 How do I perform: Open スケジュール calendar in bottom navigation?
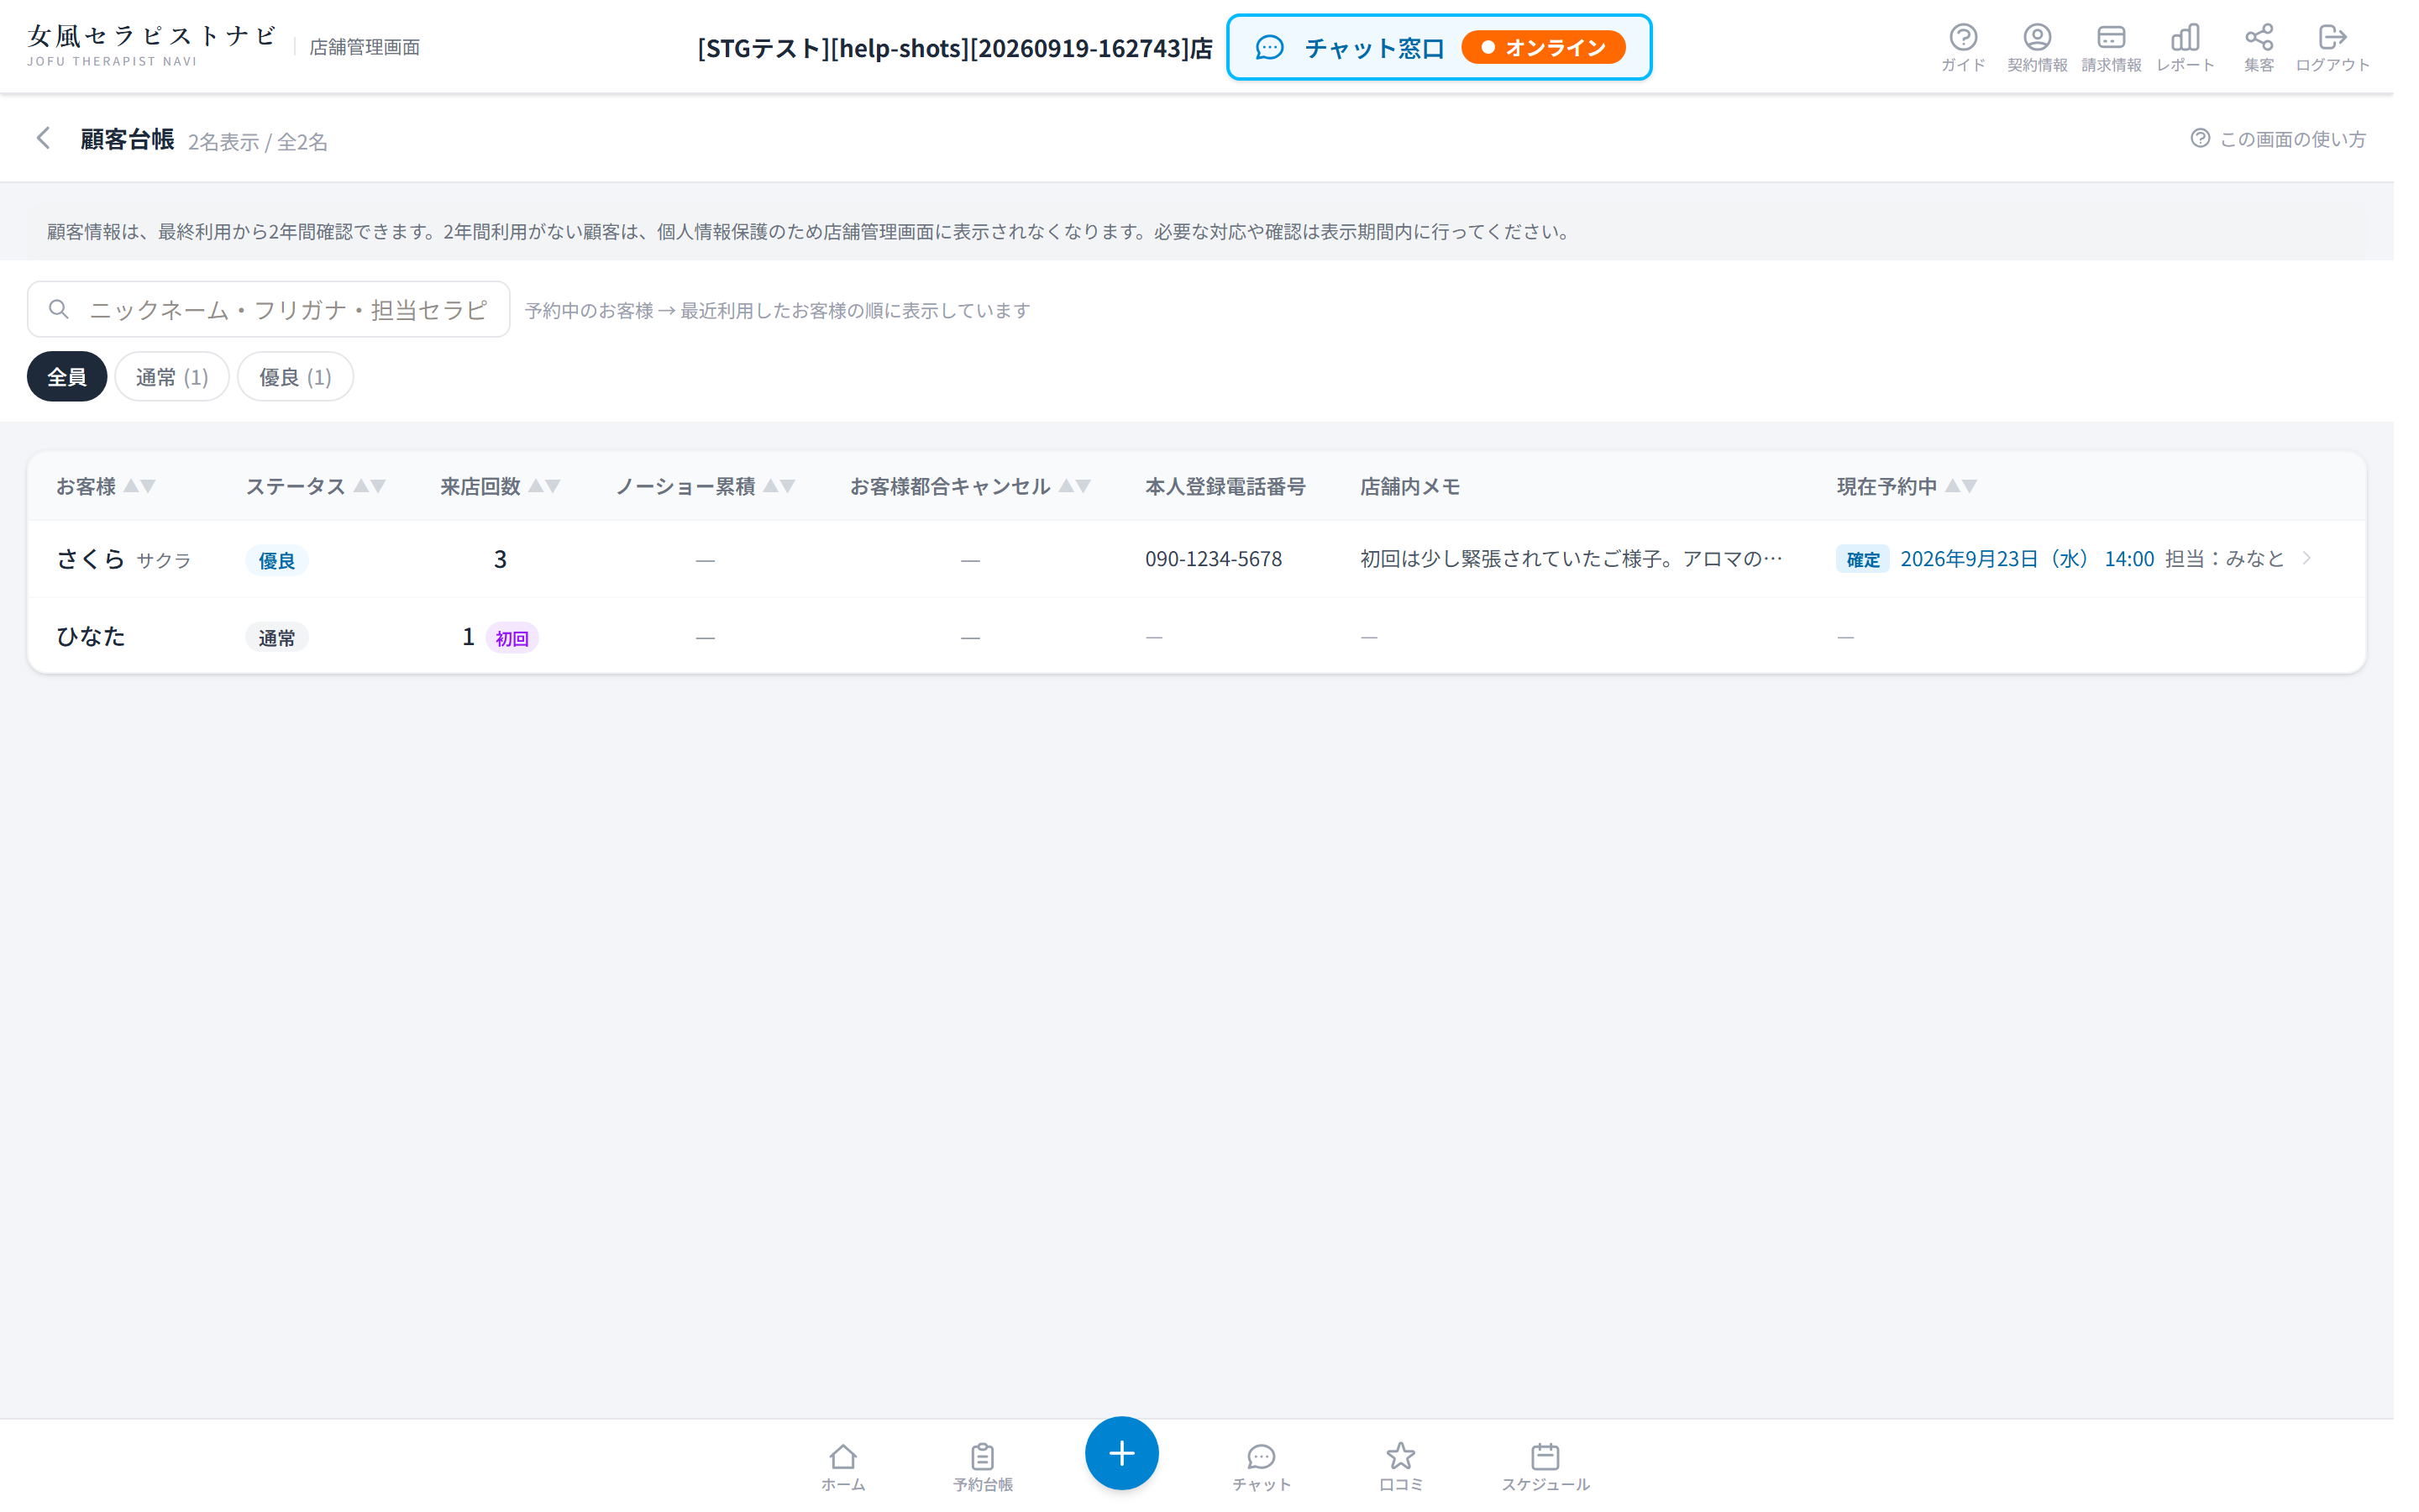point(1545,1467)
